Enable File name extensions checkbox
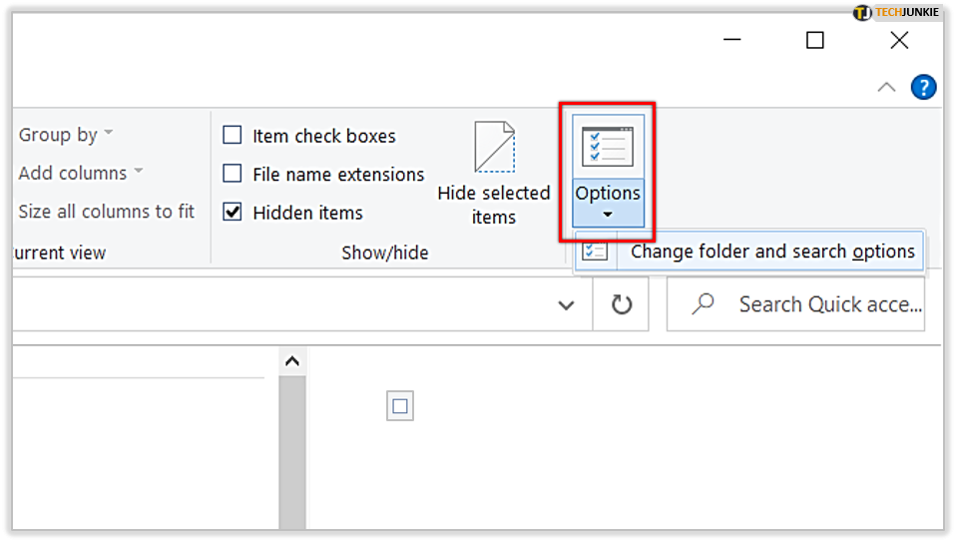The width and height of the screenshot is (956, 542). 233,173
